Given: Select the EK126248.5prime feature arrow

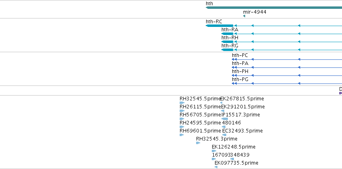Looking at the screenshot, I should click(x=214, y=151).
